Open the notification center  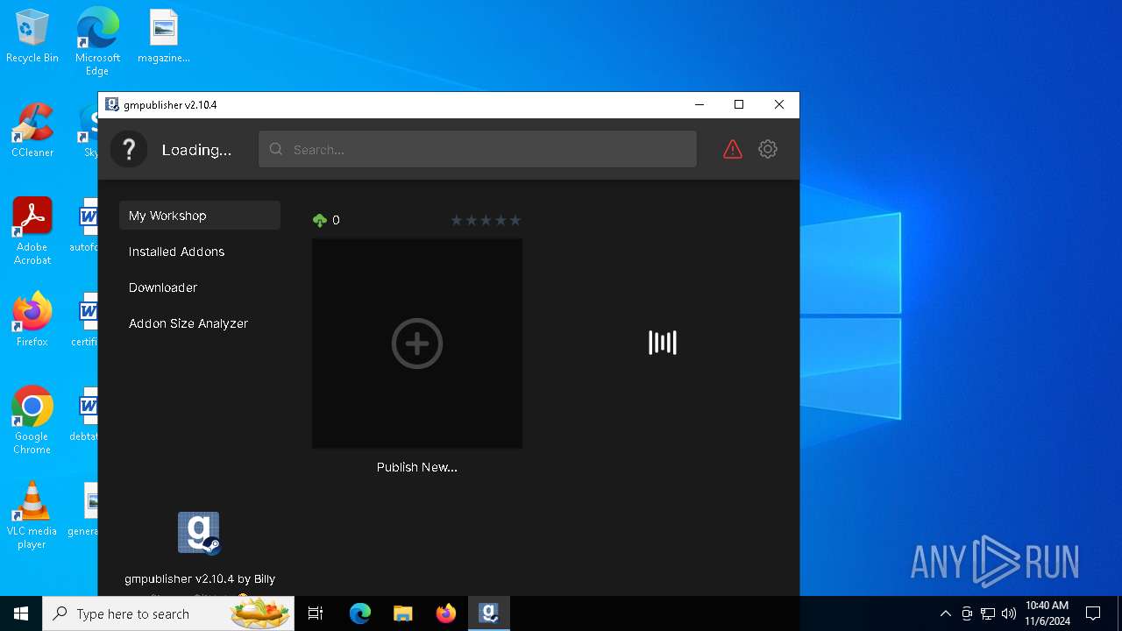1093,613
